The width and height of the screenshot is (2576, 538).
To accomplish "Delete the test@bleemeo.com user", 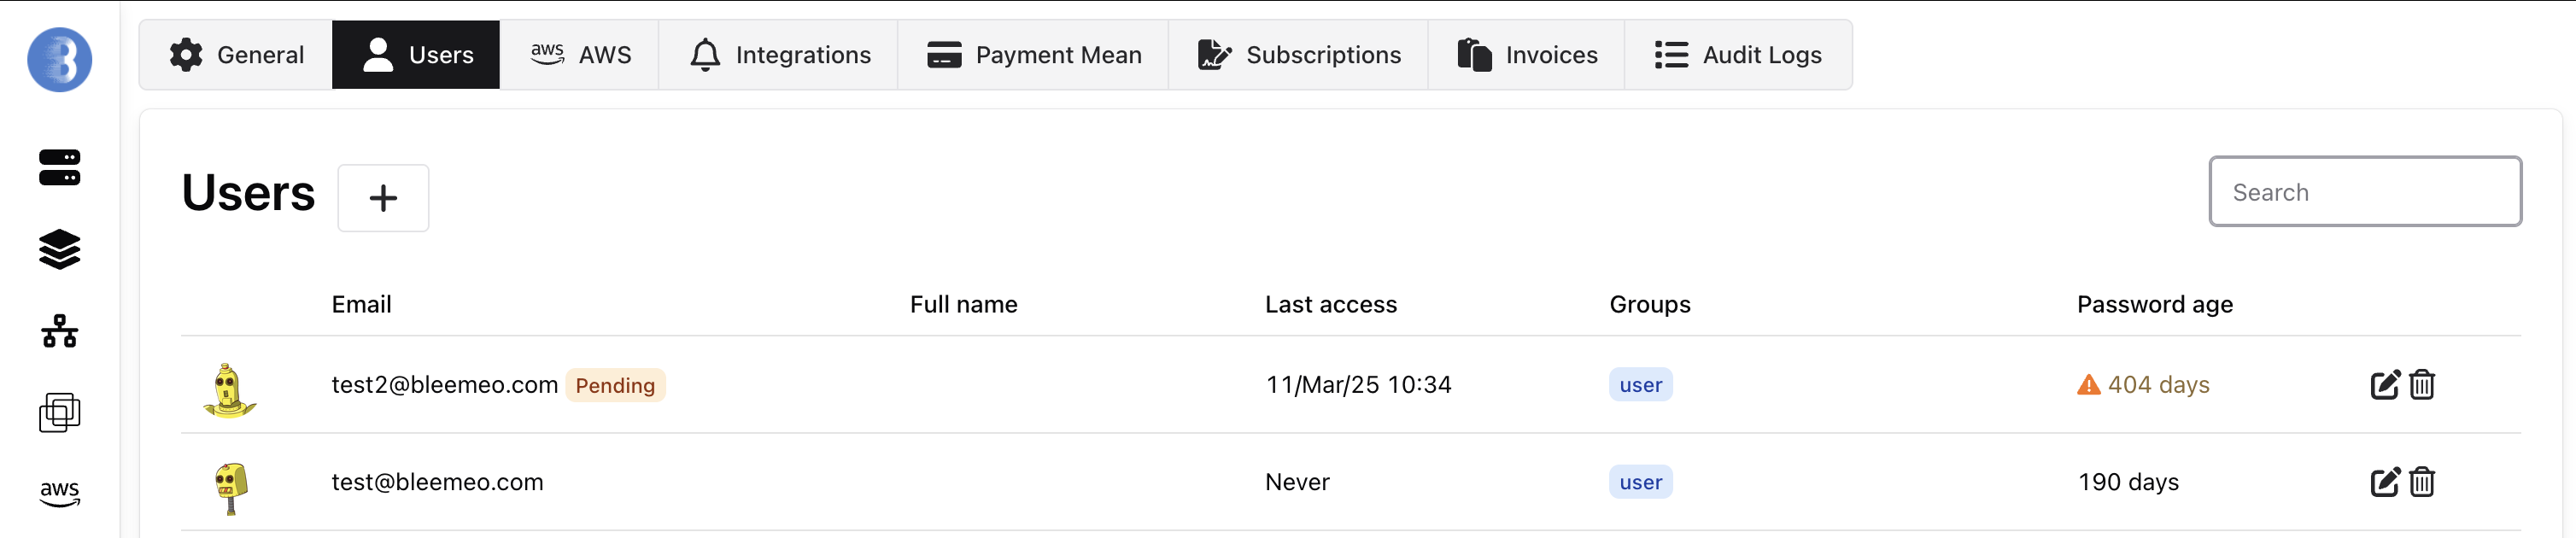I will 2421,482.
